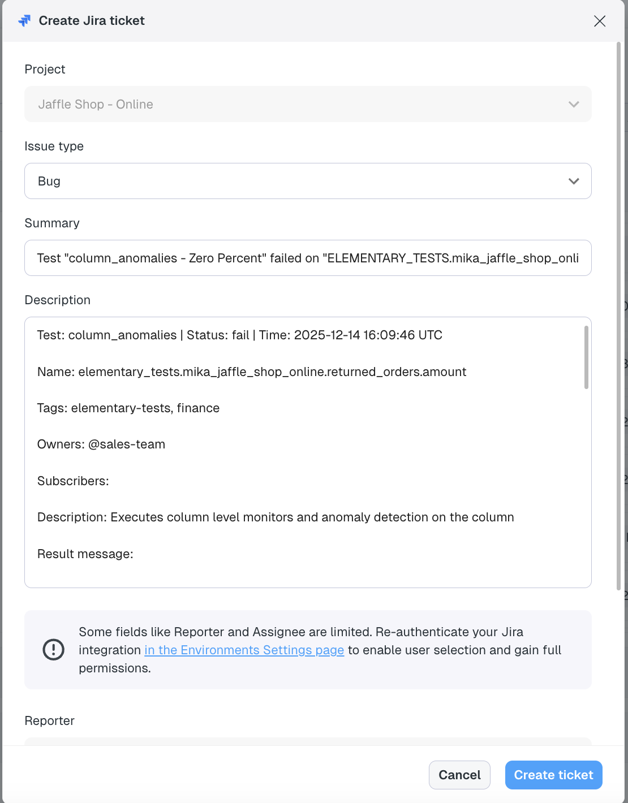Click the returned_orders.amount Name line
The width and height of the screenshot is (628, 803).
click(252, 372)
